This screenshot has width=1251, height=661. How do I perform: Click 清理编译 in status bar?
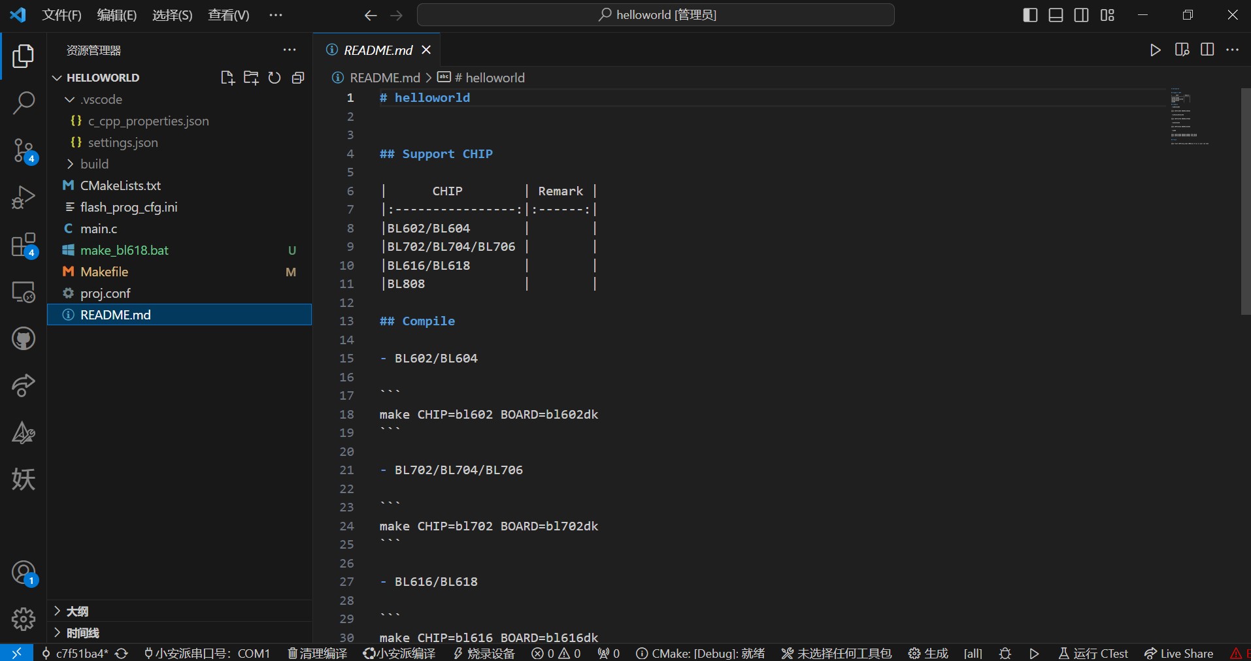click(318, 653)
